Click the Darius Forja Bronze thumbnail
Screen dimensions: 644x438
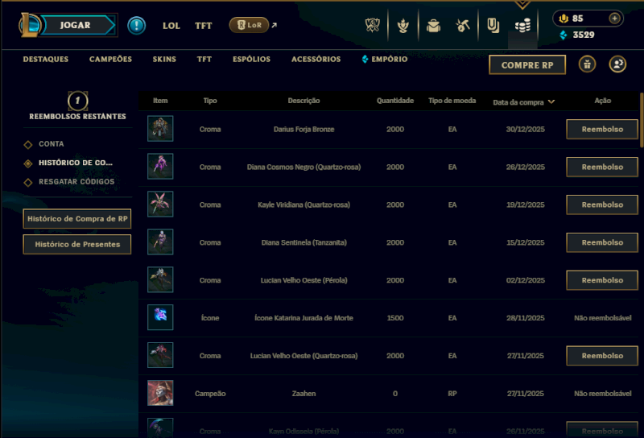(x=160, y=129)
